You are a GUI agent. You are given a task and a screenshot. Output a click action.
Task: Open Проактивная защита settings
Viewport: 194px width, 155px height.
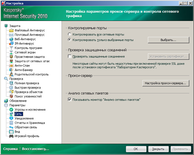30,57
